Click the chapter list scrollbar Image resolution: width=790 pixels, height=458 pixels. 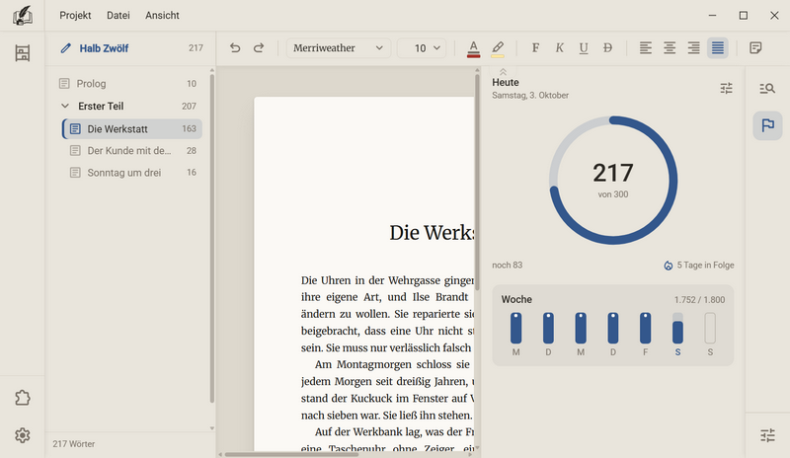(212, 238)
